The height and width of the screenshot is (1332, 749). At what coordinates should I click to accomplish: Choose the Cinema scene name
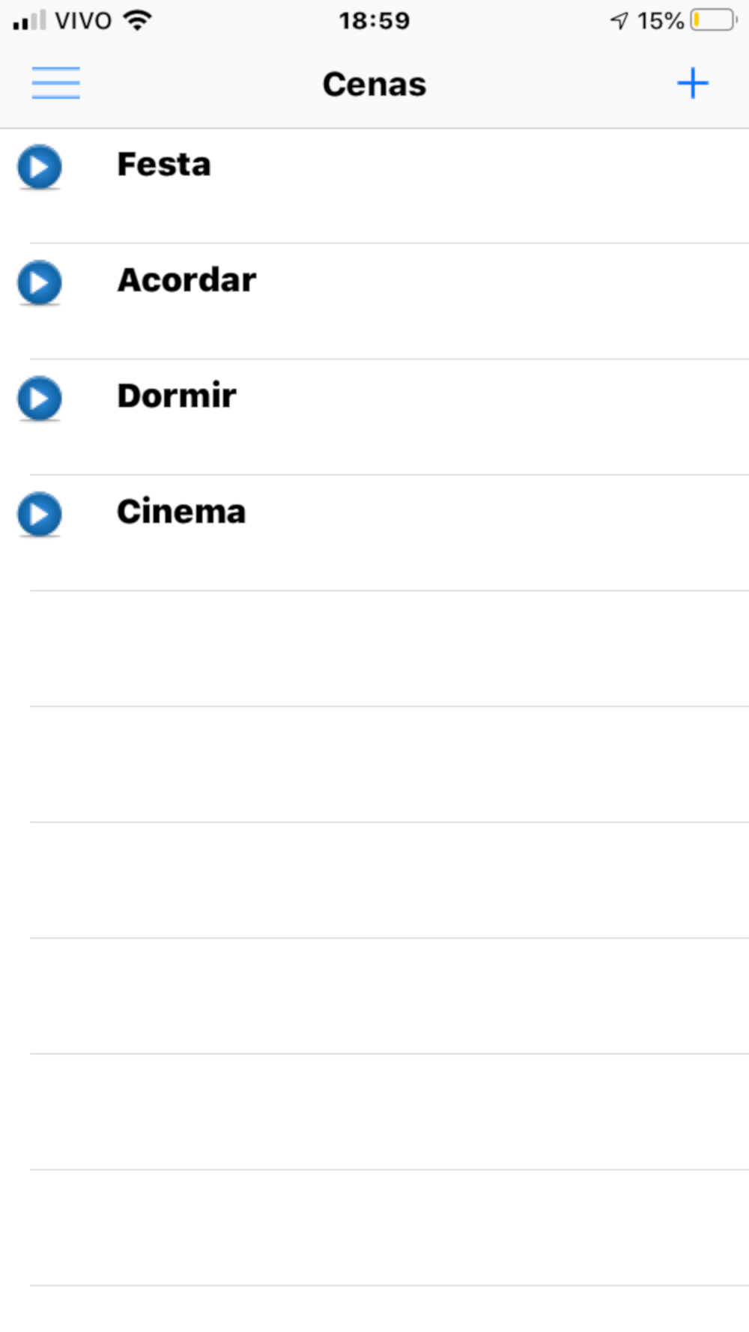pos(181,512)
